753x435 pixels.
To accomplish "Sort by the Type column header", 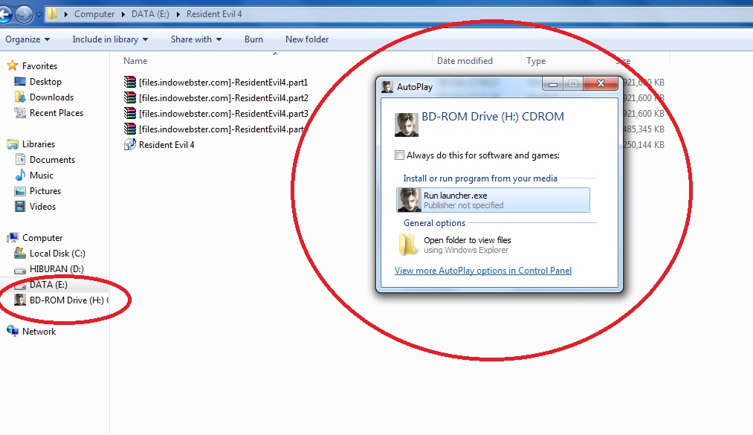I will tap(536, 61).
